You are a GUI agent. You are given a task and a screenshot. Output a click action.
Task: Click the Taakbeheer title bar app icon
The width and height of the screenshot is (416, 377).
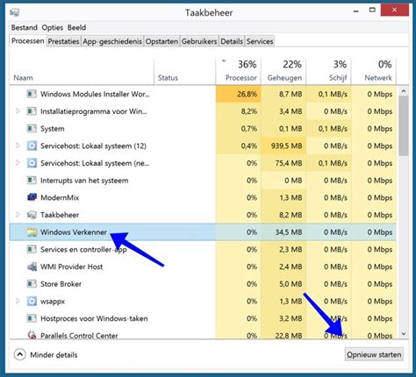click(x=15, y=12)
